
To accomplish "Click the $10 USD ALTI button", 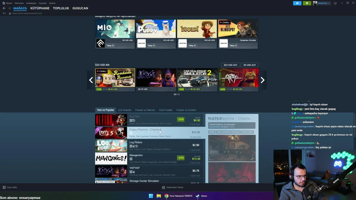I will [x=230, y=65].
